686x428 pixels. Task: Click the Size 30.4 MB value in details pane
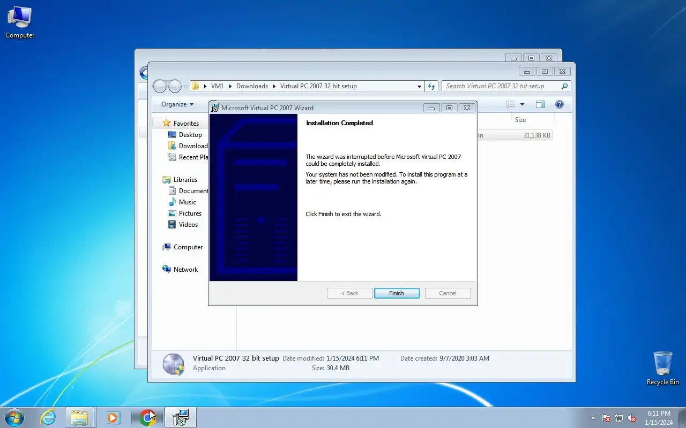point(338,368)
